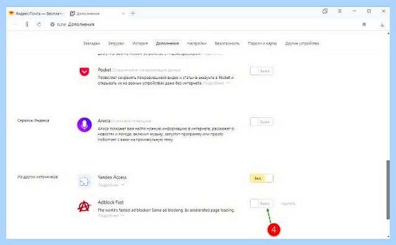The width and height of the screenshot is (396, 245).
Task: Expand Подробнее under the Pocket description
Action: [216, 83]
